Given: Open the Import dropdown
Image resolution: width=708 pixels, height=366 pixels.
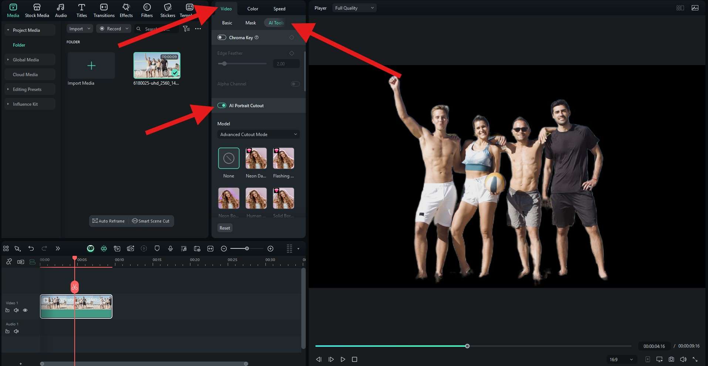Looking at the screenshot, I should pos(79,29).
